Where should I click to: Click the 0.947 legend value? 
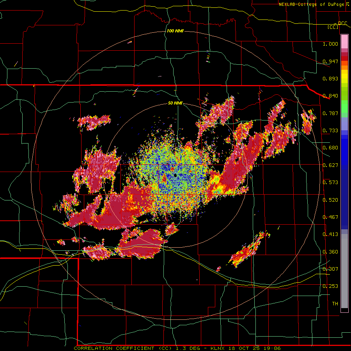tap(330, 61)
